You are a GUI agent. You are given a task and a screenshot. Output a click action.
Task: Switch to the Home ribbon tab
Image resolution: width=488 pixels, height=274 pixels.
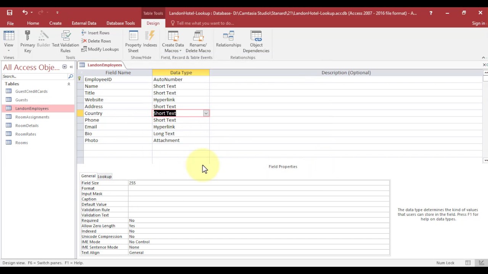click(33, 23)
